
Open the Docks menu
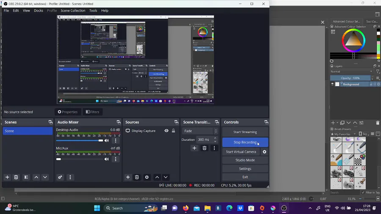point(39,11)
